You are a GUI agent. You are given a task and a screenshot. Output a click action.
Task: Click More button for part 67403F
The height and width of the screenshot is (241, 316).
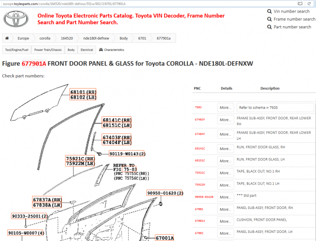[x=225, y=120]
